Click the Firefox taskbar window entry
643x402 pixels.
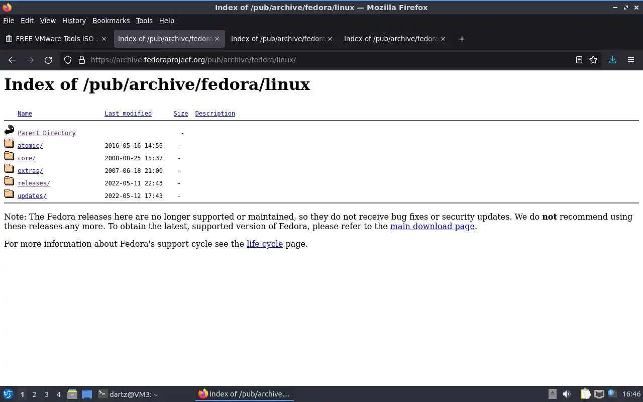[245, 394]
